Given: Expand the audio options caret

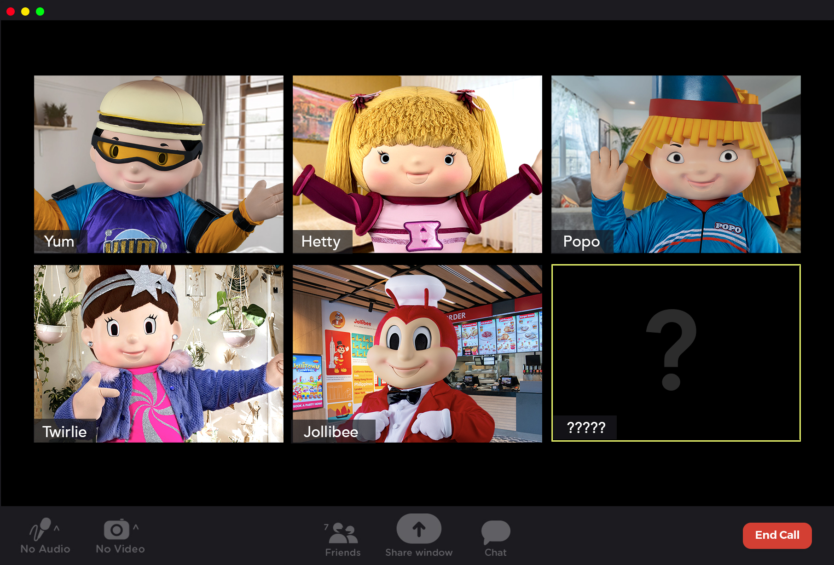Looking at the screenshot, I should (x=57, y=528).
